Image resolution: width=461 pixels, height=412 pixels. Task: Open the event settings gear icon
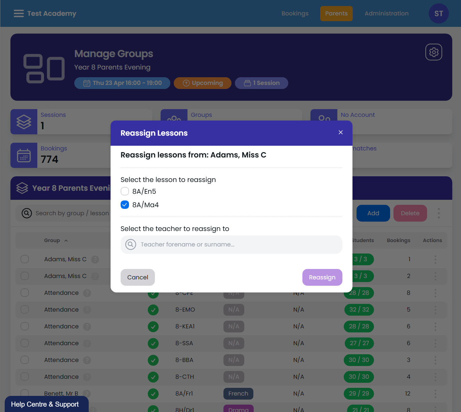433,52
